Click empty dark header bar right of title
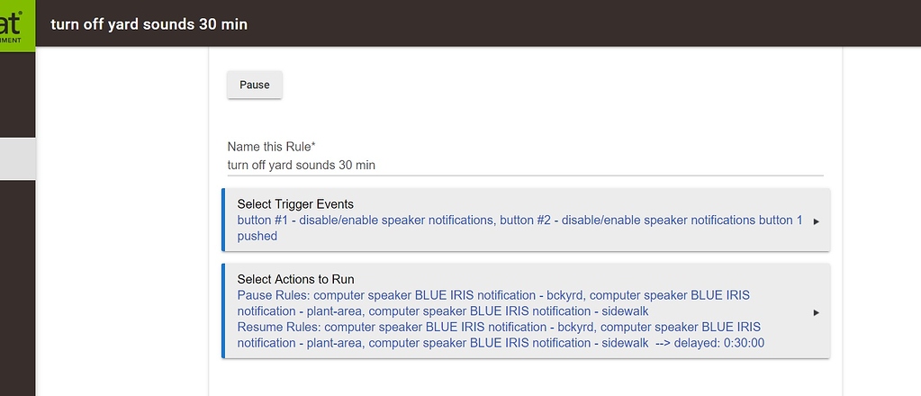 pos(585,24)
